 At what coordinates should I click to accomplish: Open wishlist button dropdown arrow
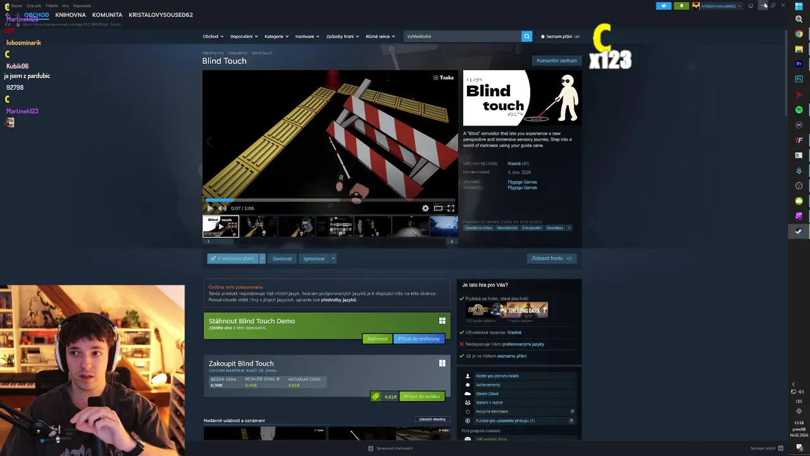(x=262, y=258)
